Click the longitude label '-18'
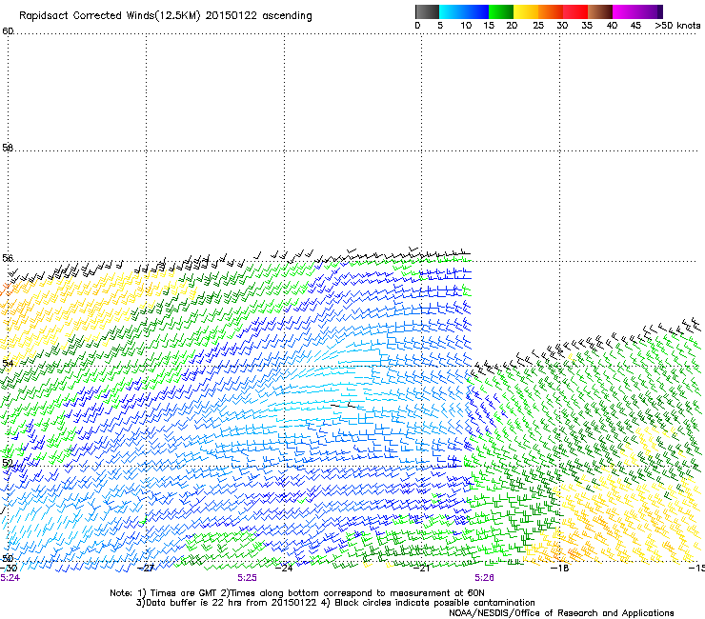This screenshot has height=619, width=705. click(560, 568)
